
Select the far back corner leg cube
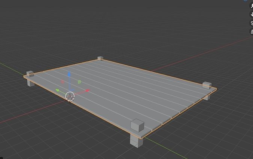(x=100, y=58)
